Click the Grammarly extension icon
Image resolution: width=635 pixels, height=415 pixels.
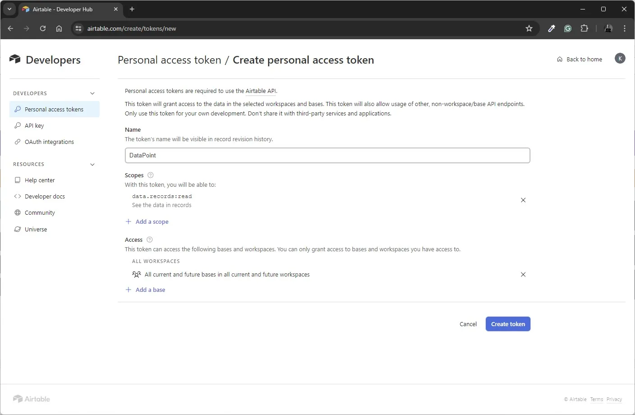568,28
